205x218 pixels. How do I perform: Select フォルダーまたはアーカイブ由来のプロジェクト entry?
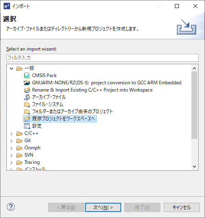tap(72, 112)
